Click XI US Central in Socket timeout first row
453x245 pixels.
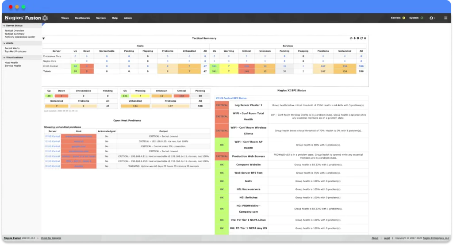(x=52, y=136)
